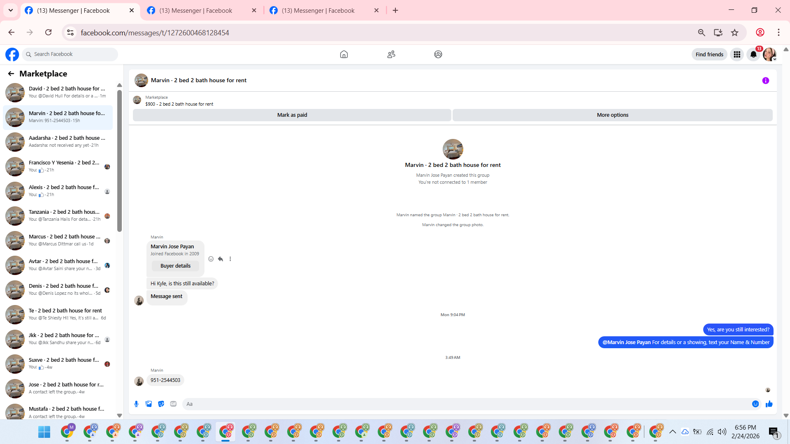The width and height of the screenshot is (790, 444).
Task: Open more options dots beside message
Action: pyautogui.click(x=230, y=259)
